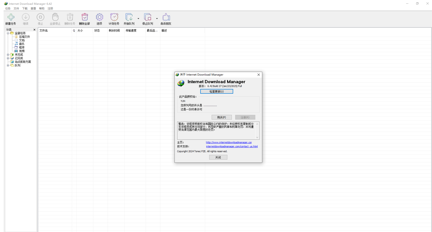Click the app icon in main title bar
This screenshot has width=432, height=232.
pyautogui.click(x=6, y=4)
